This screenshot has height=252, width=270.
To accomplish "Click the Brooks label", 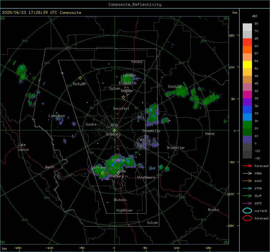I will [213, 210].
